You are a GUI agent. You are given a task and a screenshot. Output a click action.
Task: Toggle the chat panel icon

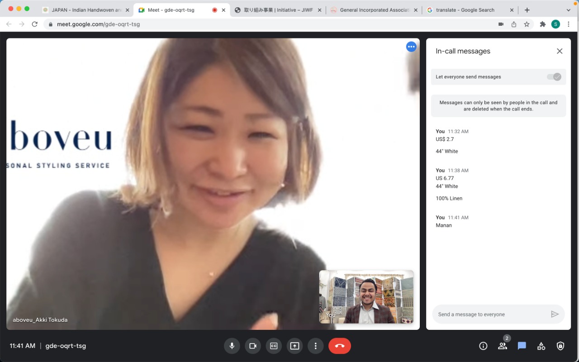[x=522, y=346]
